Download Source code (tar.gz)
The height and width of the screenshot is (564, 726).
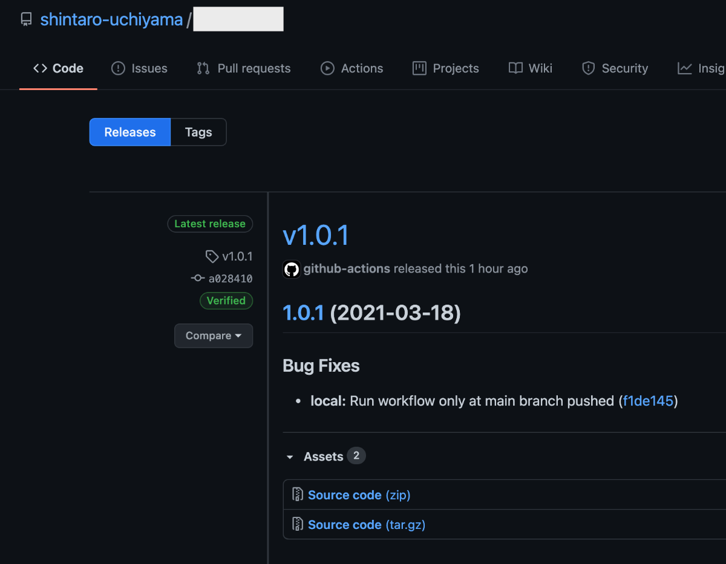coord(367,525)
